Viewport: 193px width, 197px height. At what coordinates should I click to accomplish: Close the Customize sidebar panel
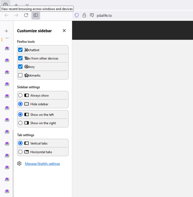coord(64,31)
